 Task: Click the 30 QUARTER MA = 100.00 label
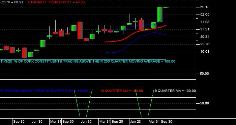44,91
